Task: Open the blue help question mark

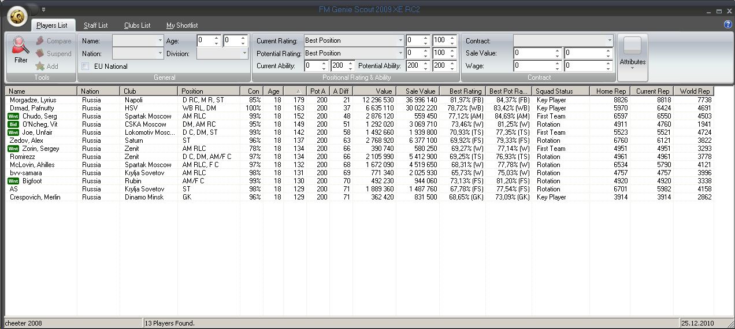Action: coord(727,25)
